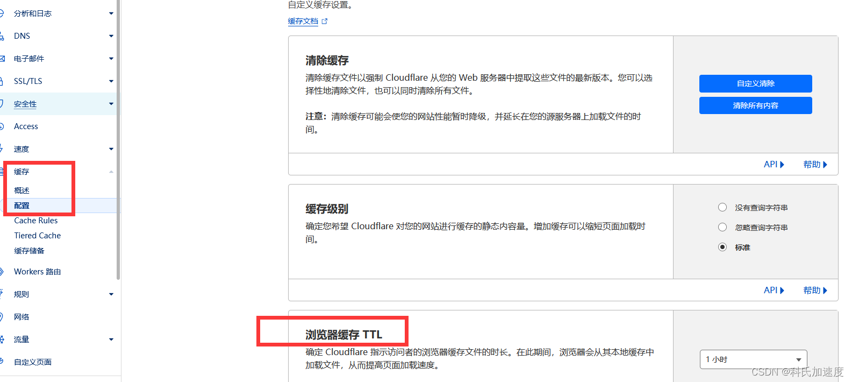Open Tiered Cache in the sidebar
The height and width of the screenshot is (382, 852).
(37, 236)
